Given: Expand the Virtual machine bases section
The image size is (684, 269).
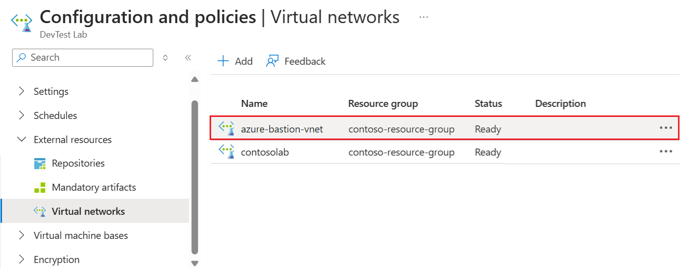Looking at the screenshot, I should pyautogui.click(x=21, y=235).
